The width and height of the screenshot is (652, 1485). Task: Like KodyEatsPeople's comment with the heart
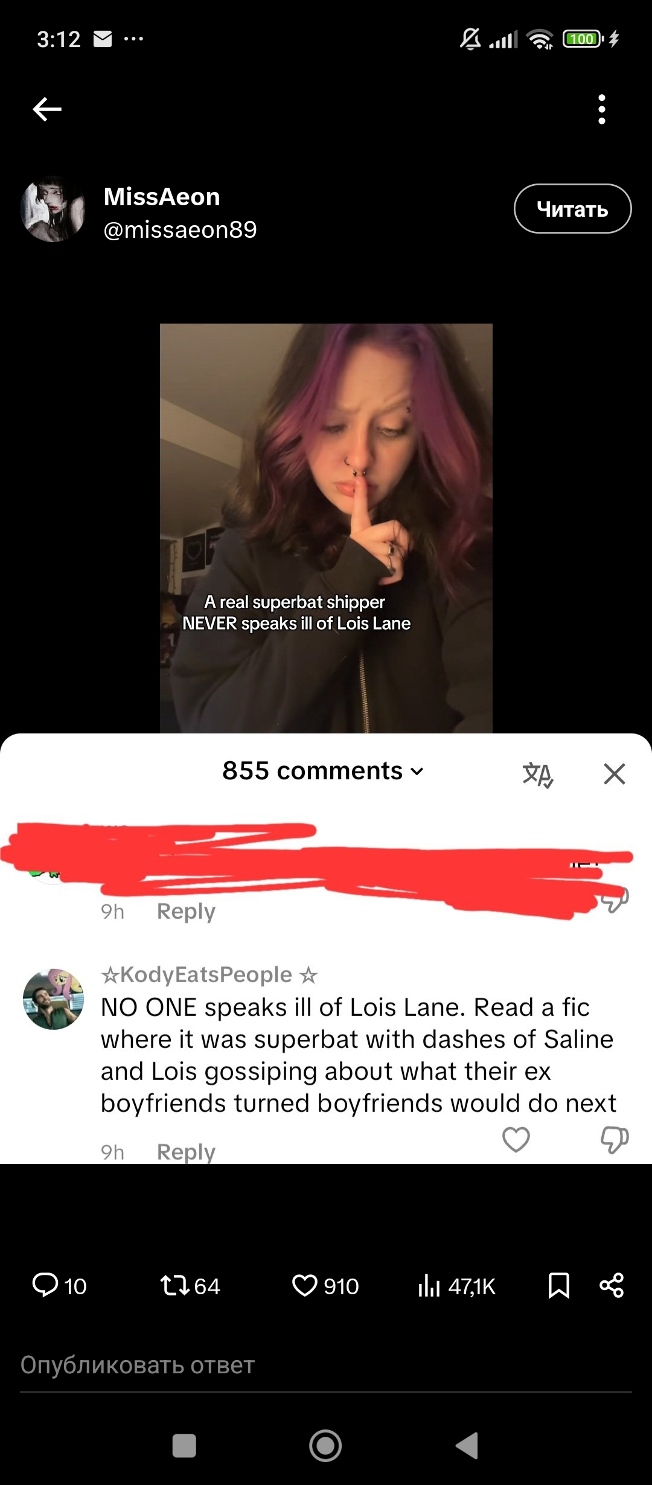click(x=516, y=1139)
